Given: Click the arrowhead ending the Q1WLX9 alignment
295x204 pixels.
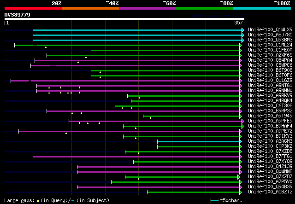Looking at the screenshot, I should [x=243, y=30].
